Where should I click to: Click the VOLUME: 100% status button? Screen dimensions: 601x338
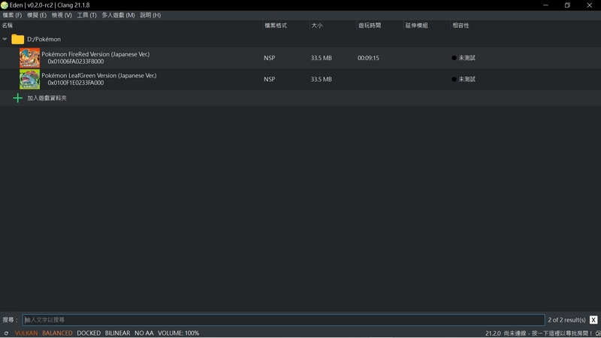pyautogui.click(x=178, y=333)
